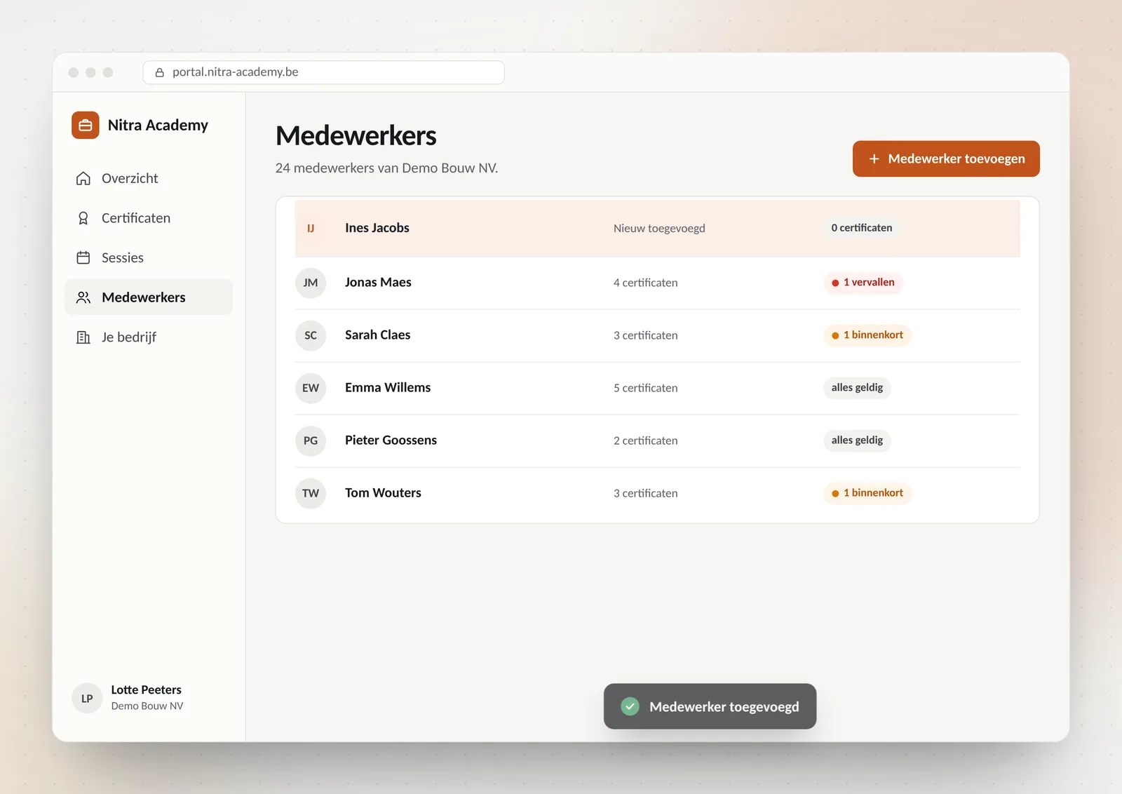Click the TW avatar of Tom Wouters
Viewport: 1122px width, 794px height.
click(311, 493)
